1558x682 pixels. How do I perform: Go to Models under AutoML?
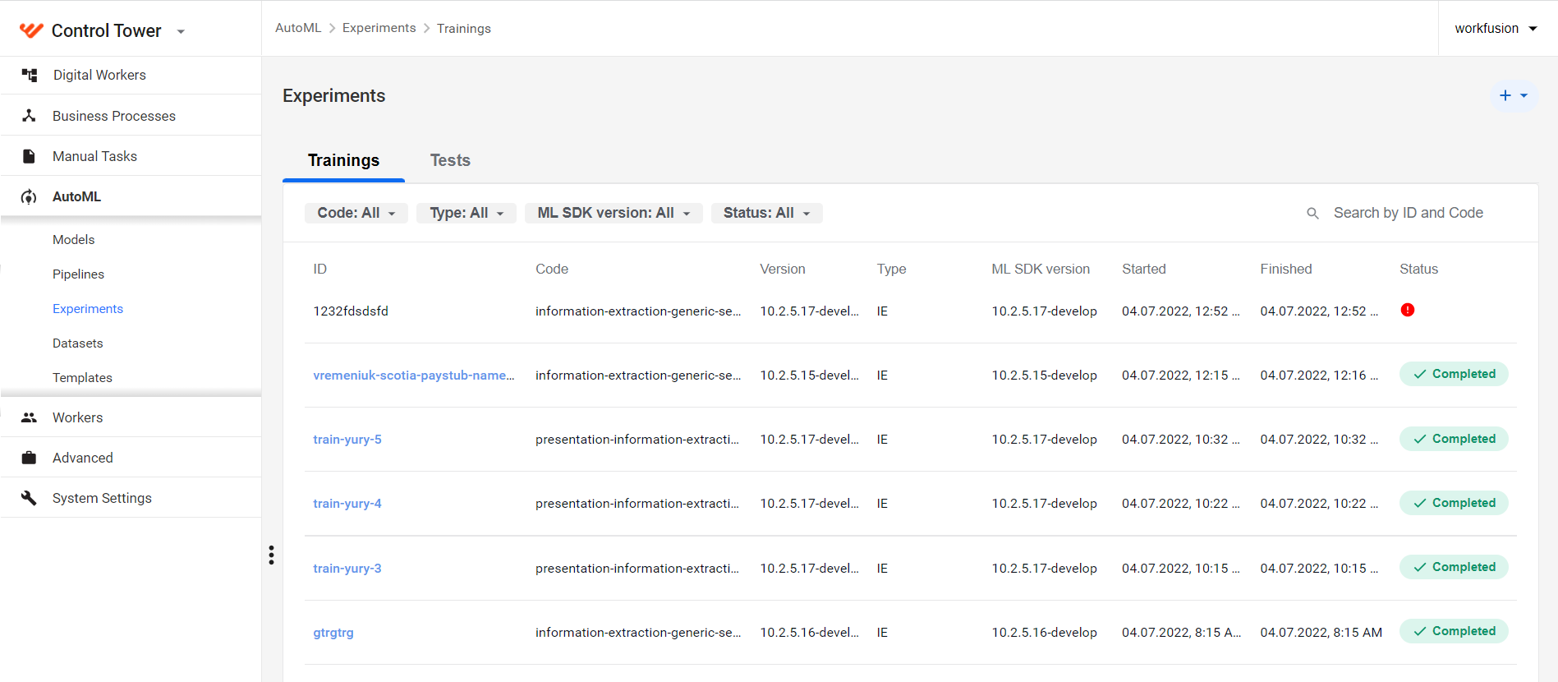tap(73, 240)
